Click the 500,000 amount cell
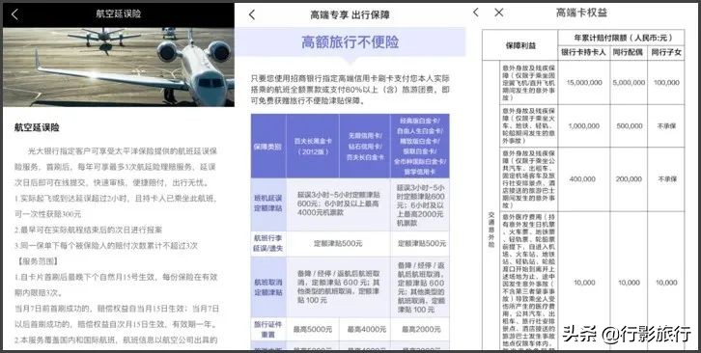 tap(629, 126)
